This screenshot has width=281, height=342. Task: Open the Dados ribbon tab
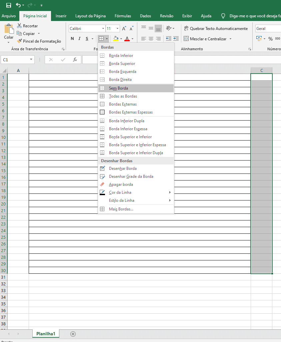(145, 16)
